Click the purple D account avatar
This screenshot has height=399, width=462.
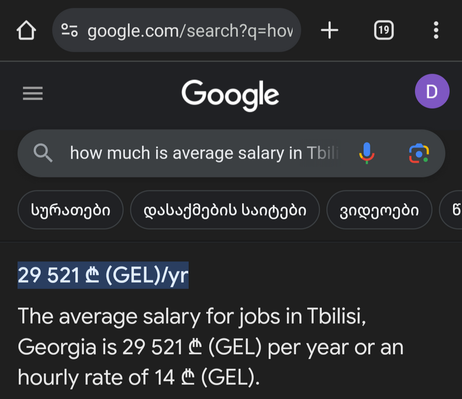(x=432, y=91)
